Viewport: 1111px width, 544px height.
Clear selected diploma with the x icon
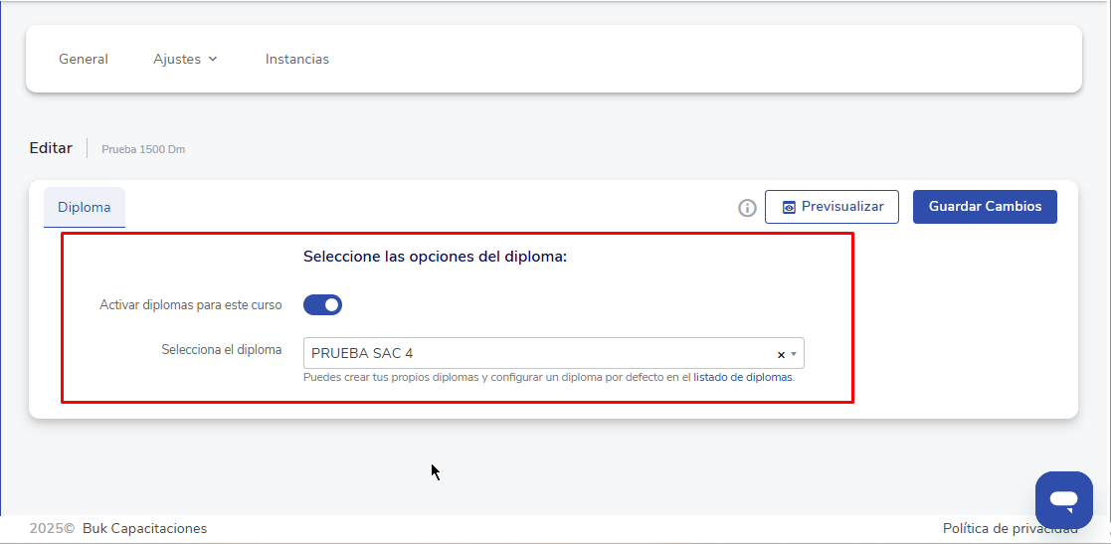coord(781,354)
